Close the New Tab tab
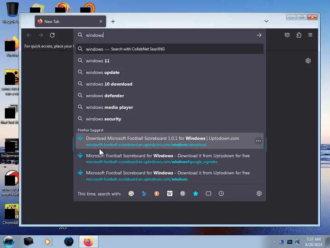 point(101,21)
